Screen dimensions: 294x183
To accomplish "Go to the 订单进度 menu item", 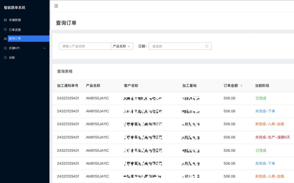I will (x=15, y=30).
